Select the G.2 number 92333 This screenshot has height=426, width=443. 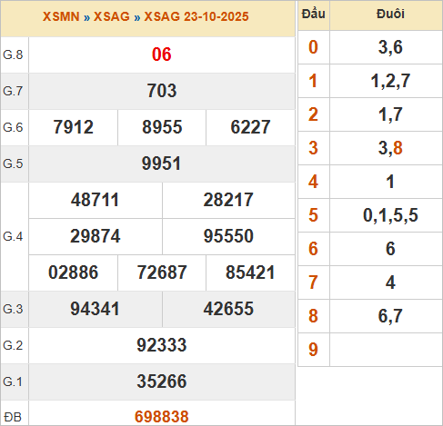(162, 345)
